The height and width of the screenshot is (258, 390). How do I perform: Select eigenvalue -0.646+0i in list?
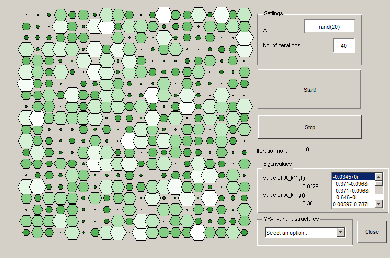tap(353, 197)
